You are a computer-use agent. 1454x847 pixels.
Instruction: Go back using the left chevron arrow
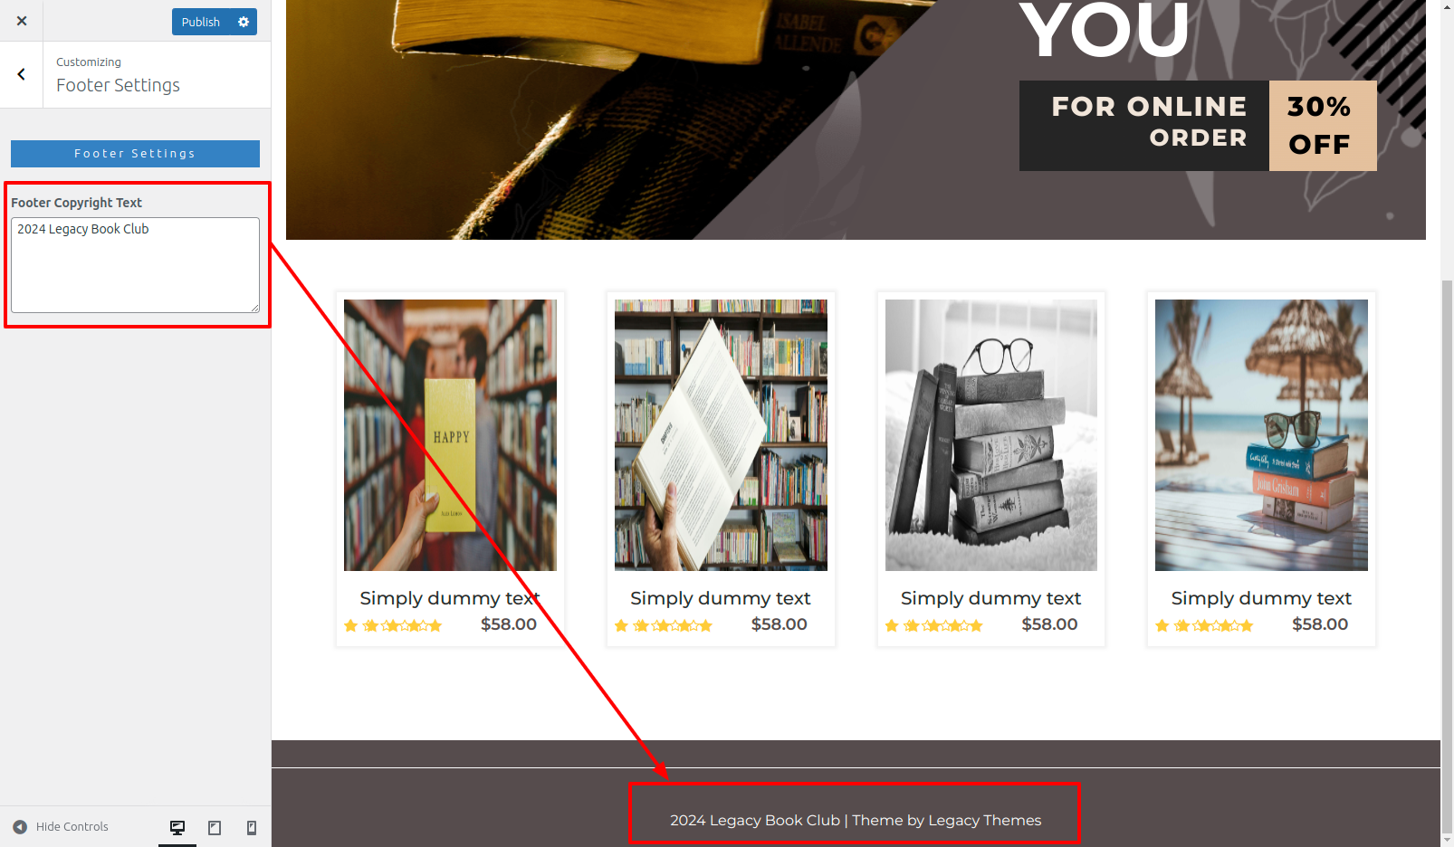22,74
